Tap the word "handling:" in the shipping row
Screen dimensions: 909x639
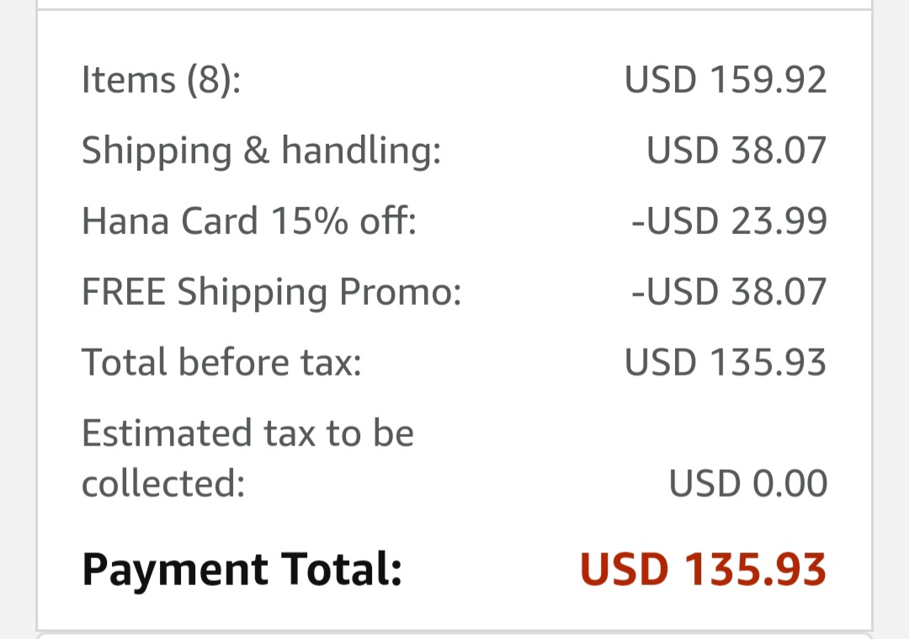pyautogui.click(x=361, y=152)
